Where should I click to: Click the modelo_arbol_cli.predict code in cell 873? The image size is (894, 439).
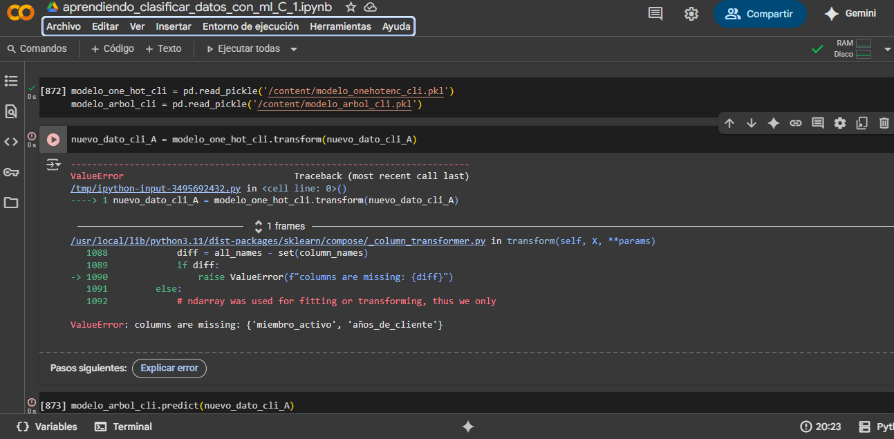(183, 406)
